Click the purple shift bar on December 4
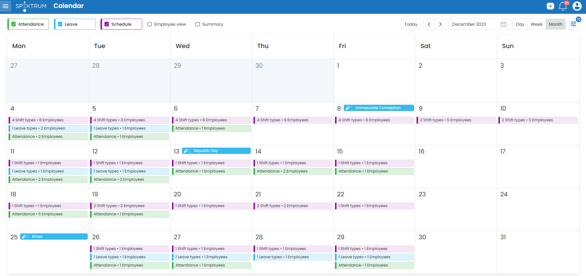 (x=48, y=120)
